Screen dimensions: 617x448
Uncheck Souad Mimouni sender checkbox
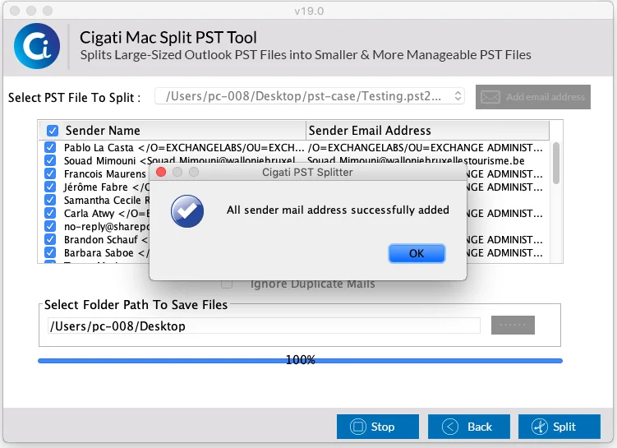50,160
